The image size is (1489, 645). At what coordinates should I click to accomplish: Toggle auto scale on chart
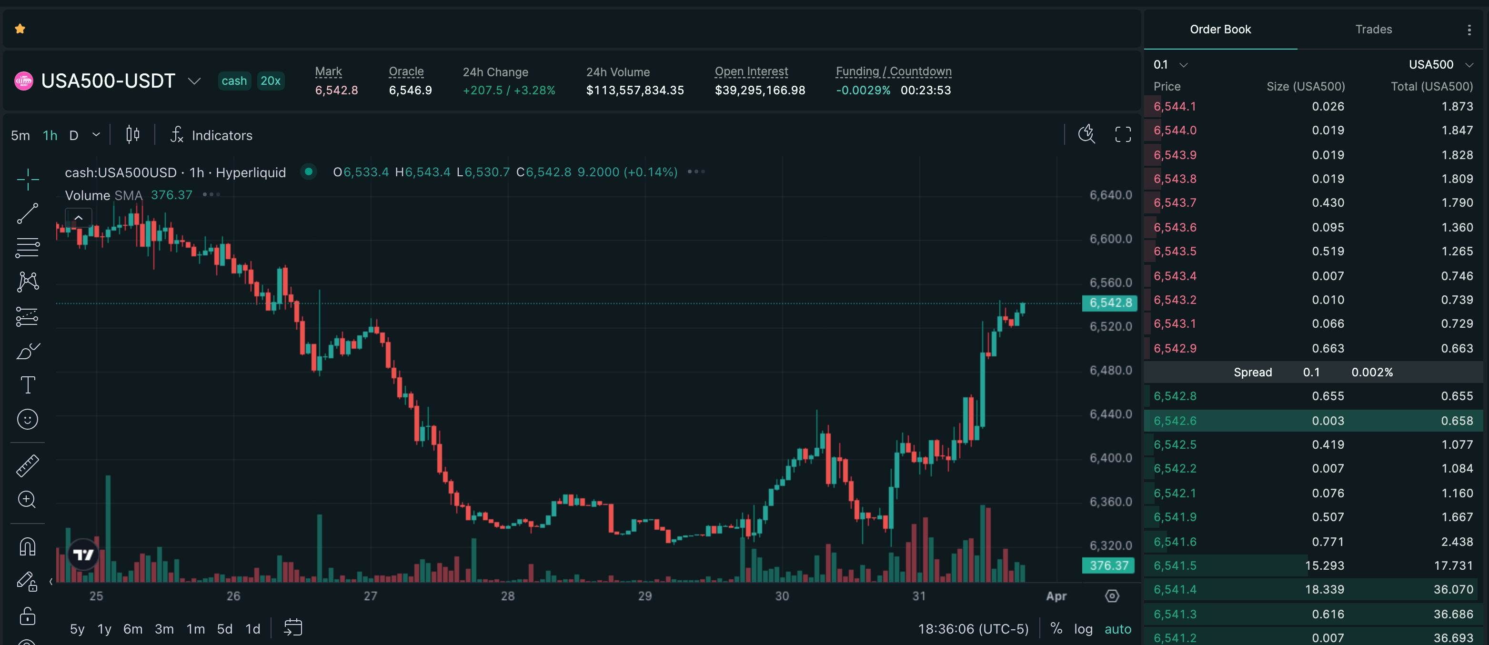[1117, 629]
